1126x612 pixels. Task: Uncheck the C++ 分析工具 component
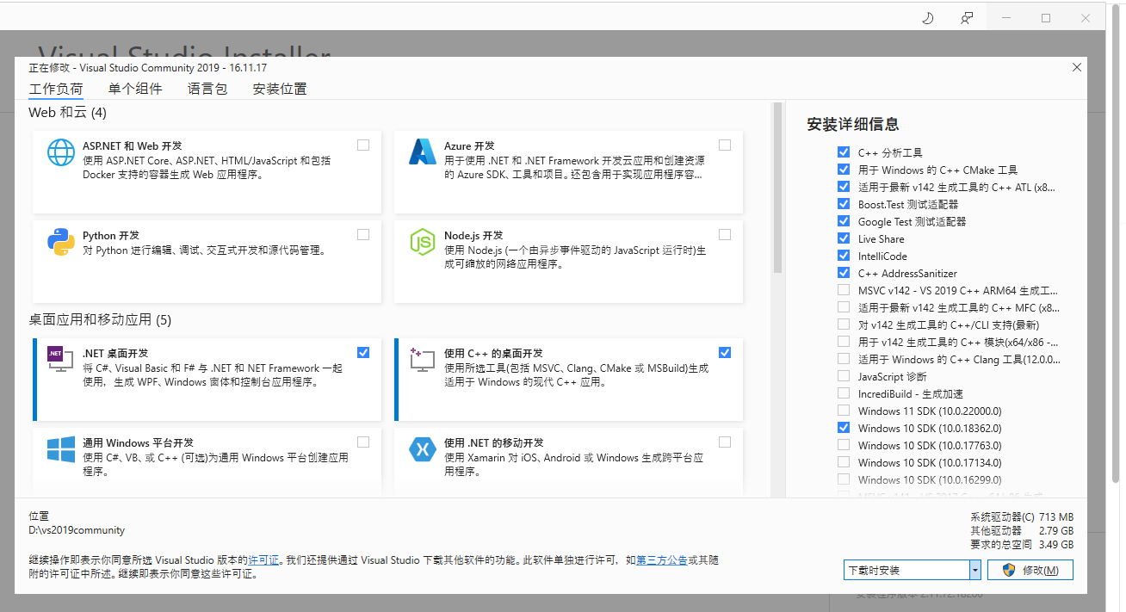click(843, 152)
